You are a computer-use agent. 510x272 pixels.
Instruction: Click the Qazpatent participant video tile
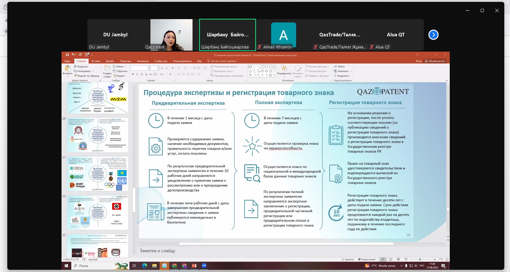[x=171, y=35]
